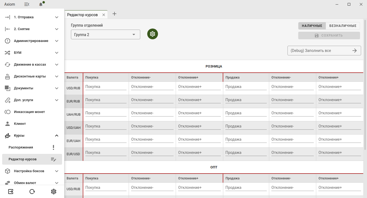Expand the Движение в кассах chevron
This screenshot has width=367, height=198.
pos(57,65)
